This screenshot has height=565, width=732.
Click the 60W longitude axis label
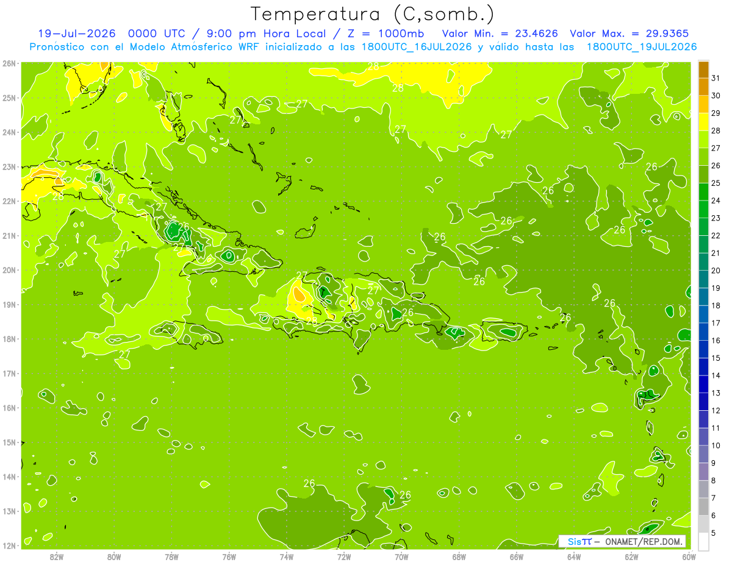(689, 556)
